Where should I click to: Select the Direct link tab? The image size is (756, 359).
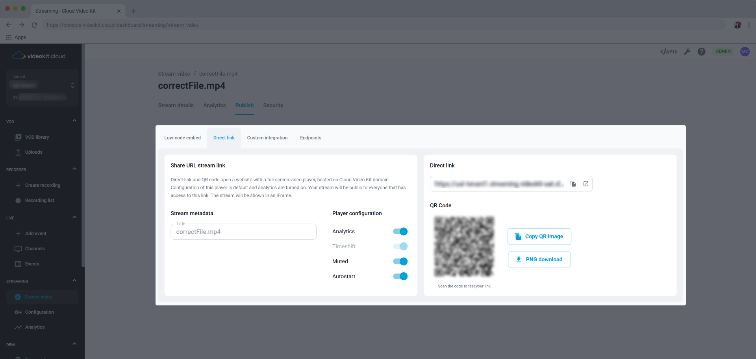224,138
